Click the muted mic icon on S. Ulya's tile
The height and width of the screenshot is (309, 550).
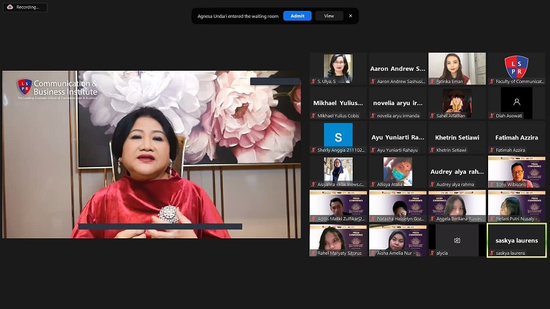click(313, 81)
